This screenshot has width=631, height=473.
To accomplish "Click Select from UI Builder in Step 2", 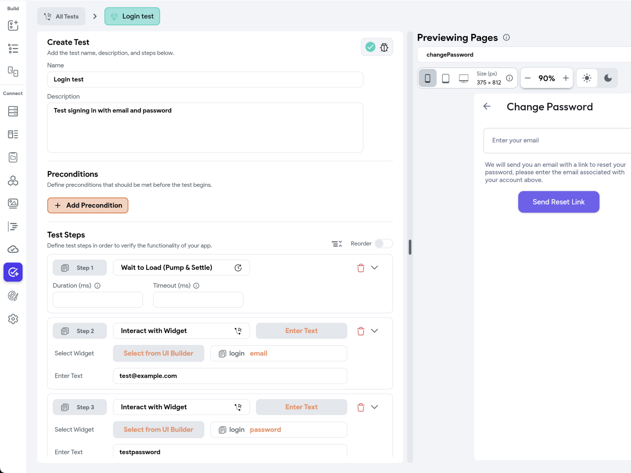I will [159, 353].
